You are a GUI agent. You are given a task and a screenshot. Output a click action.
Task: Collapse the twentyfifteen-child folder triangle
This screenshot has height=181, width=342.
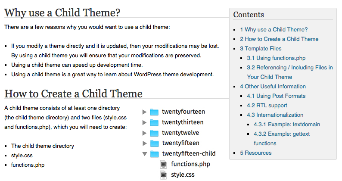(x=145, y=154)
